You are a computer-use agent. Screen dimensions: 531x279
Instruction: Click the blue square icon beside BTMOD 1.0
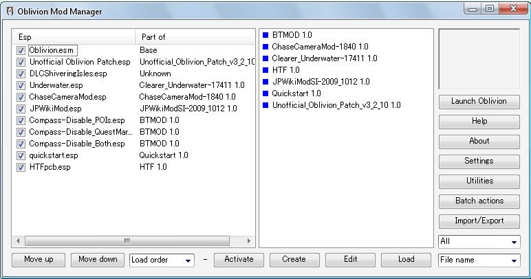[x=265, y=35]
